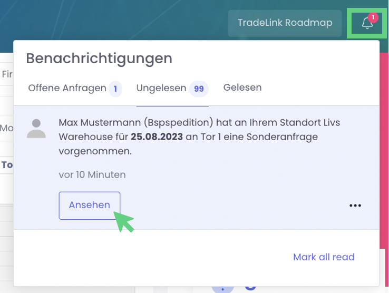The image size is (389, 293).
Task: Click the partially hidden 'Mo' label
Action: (7, 128)
